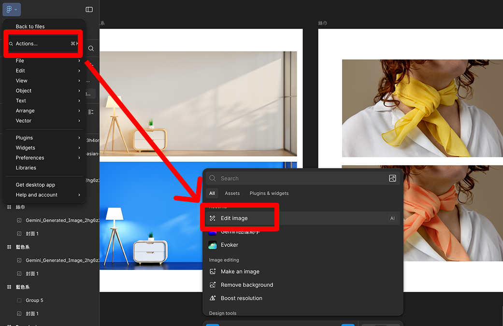
Task: Switch to the Assets tab
Action: click(232, 193)
